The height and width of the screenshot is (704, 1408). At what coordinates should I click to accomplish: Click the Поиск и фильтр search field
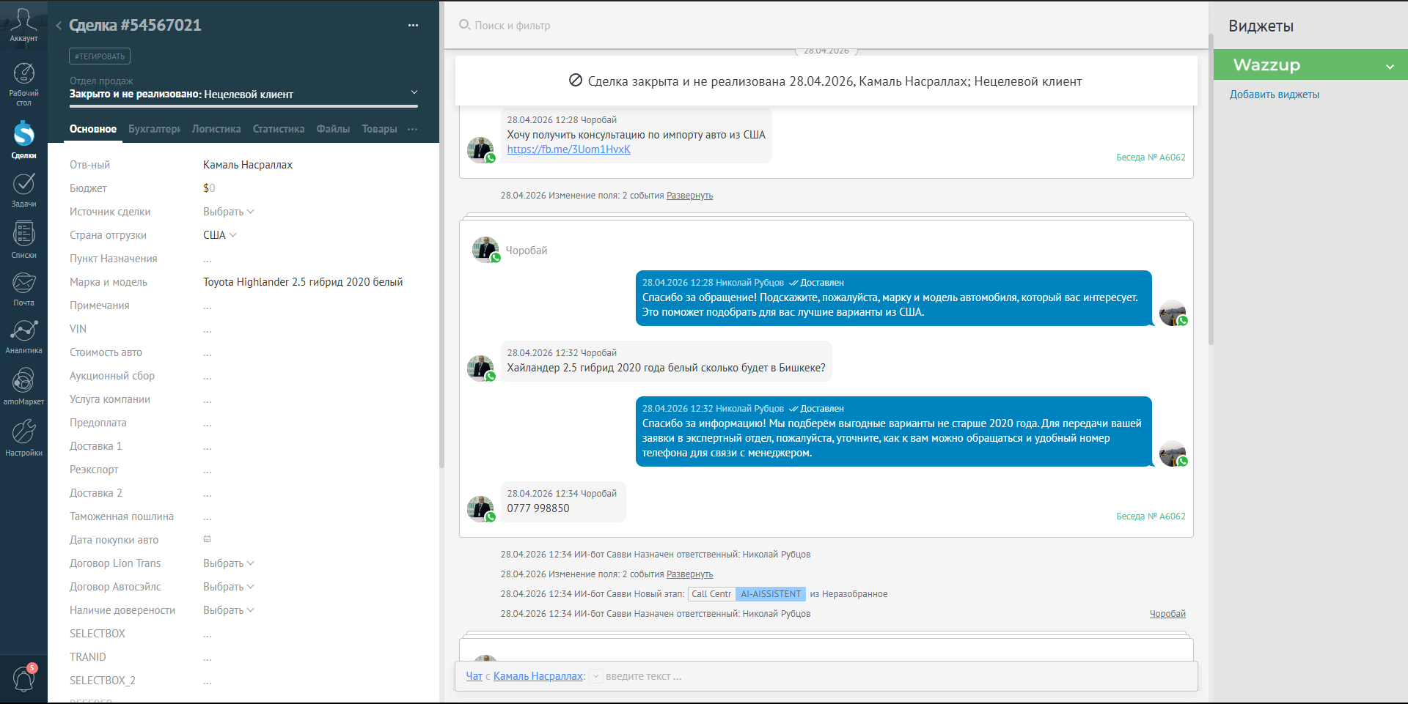513,26
